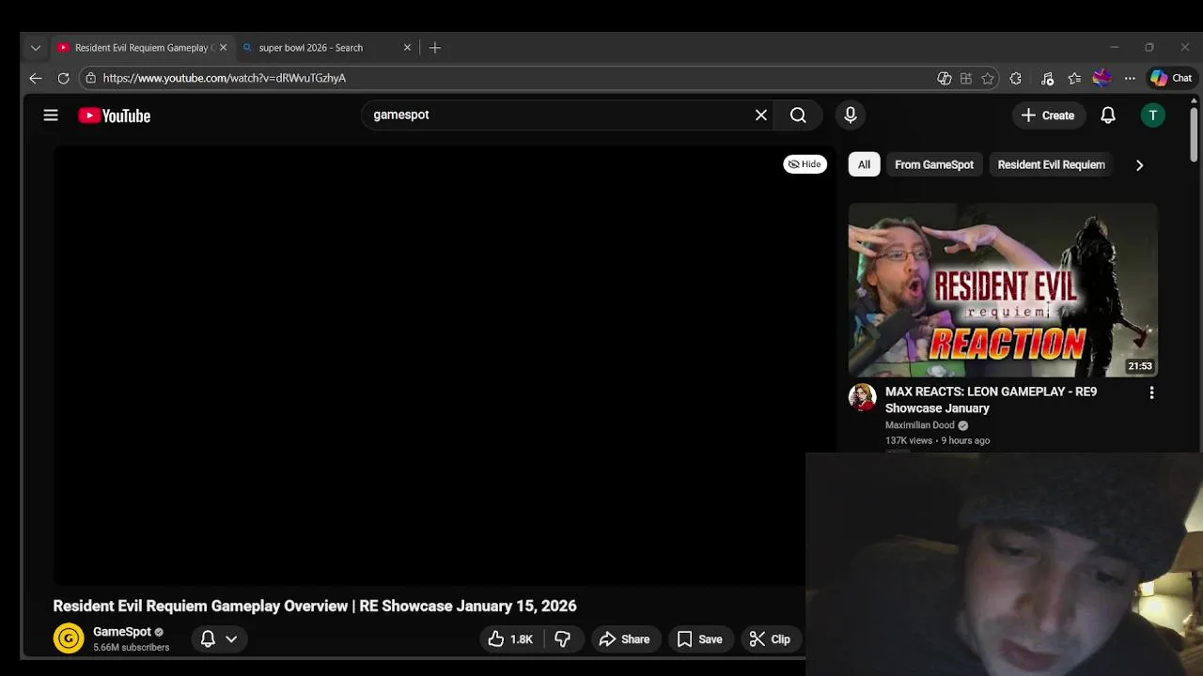Select the 'All' filter chip
This screenshot has height=676, width=1203.
(864, 164)
